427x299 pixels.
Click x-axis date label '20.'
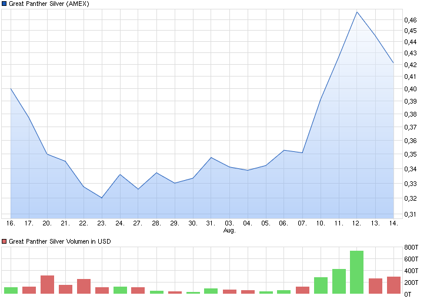tap(47, 223)
